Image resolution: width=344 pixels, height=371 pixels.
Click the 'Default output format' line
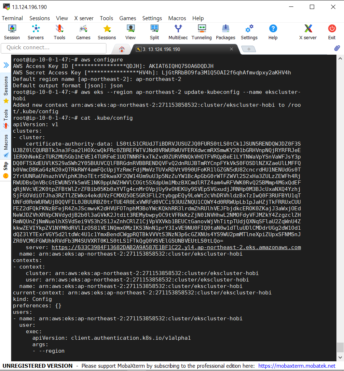coord(68,86)
